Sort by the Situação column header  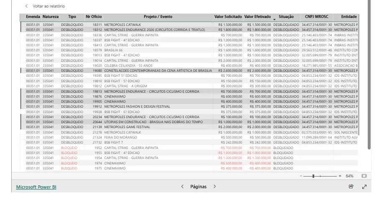click(286, 17)
